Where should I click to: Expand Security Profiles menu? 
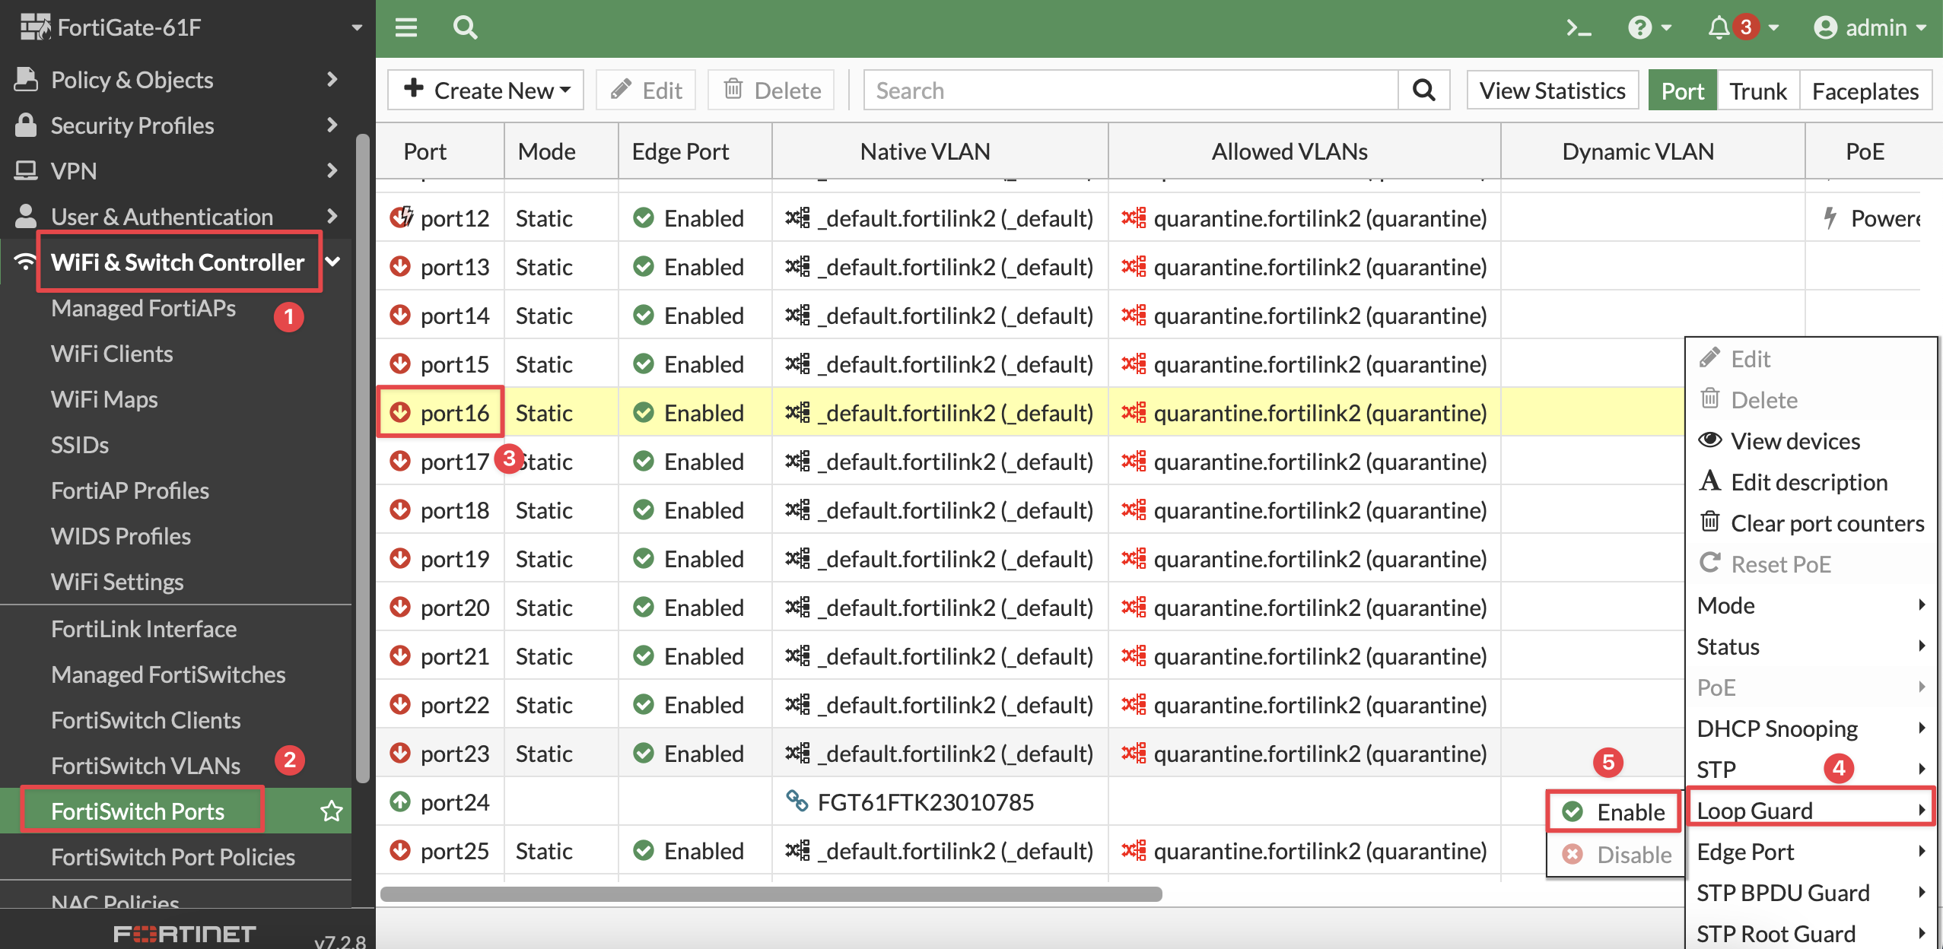click(x=332, y=125)
